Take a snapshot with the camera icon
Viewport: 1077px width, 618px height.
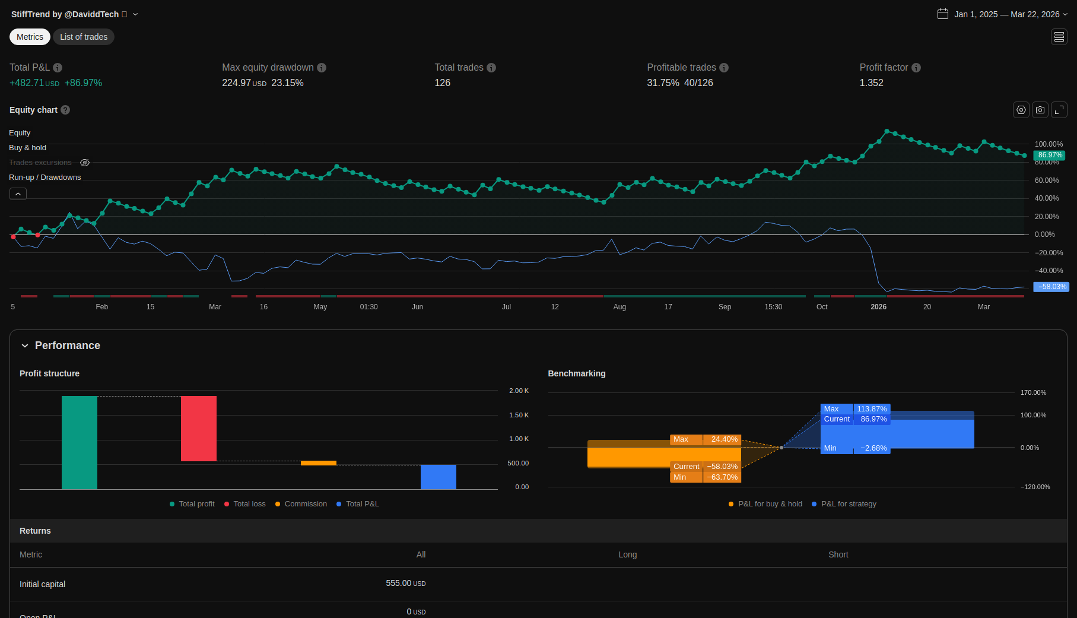pos(1040,110)
